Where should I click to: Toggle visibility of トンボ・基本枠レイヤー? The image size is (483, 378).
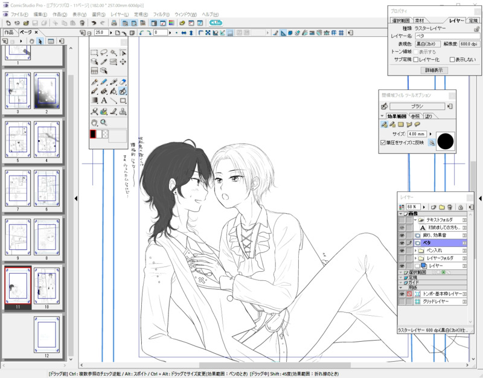coord(401,294)
